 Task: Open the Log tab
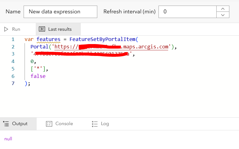click(105, 124)
